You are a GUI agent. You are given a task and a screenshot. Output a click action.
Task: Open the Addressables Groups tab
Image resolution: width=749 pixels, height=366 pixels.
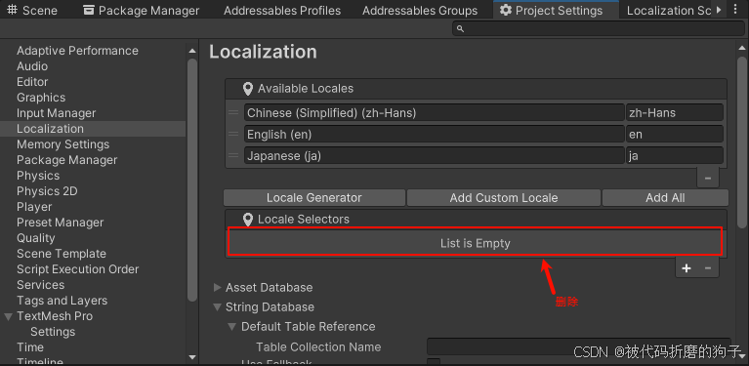coord(420,10)
